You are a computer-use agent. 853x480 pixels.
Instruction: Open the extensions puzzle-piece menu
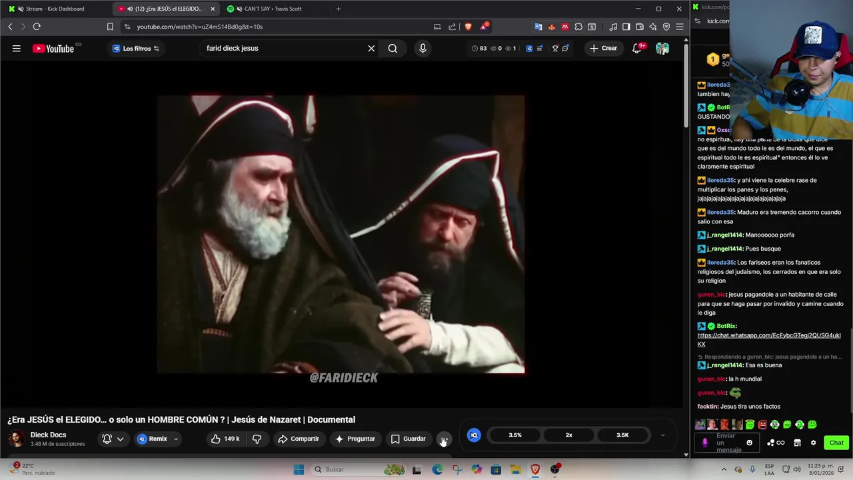(x=578, y=27)
